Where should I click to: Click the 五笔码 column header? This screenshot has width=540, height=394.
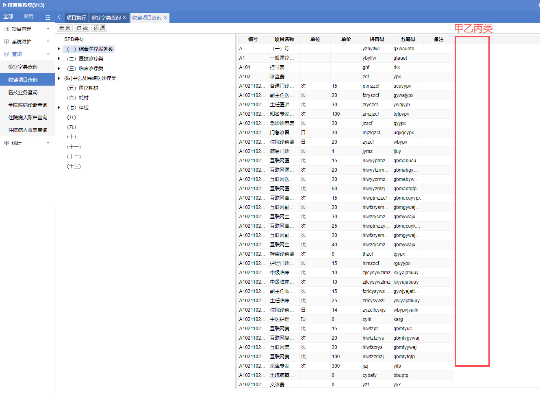[408, 39]
